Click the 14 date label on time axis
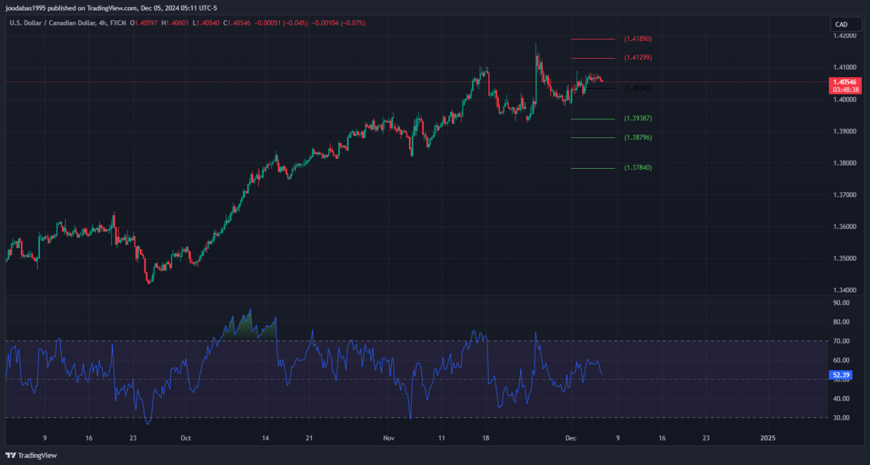Screen dimensions: 870x465 [265, 438]
